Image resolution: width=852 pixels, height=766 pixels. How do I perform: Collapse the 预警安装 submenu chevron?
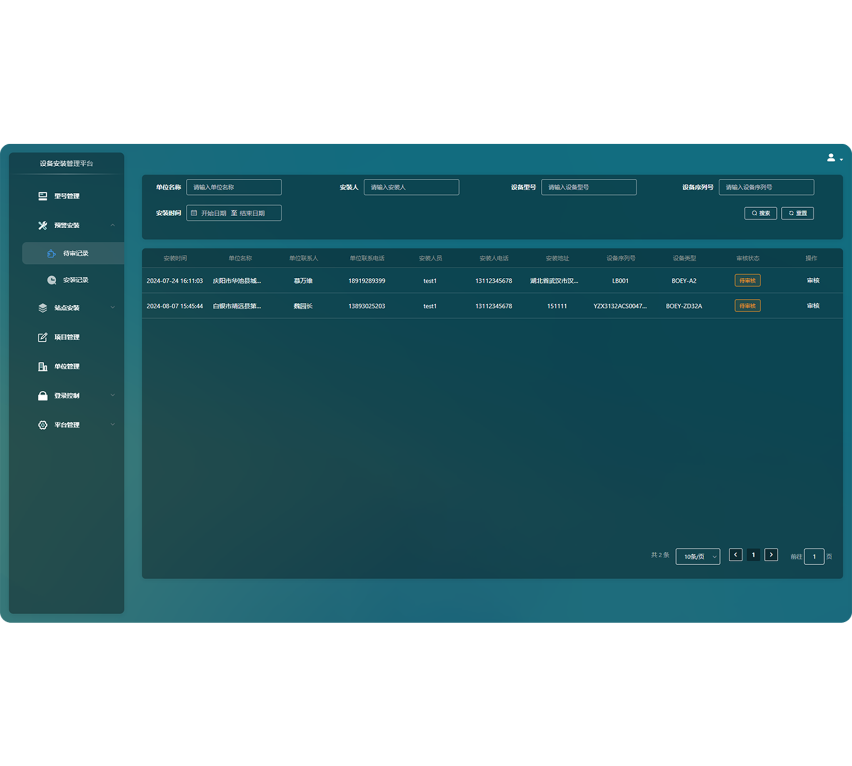tap(113, 225)
